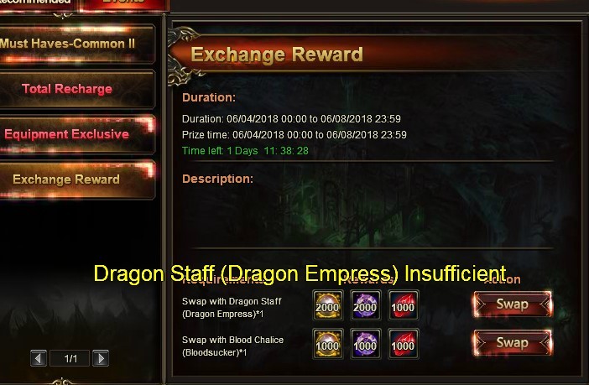Screen dimensions: 589x385
Task: Click Swap with Dragon Staff requirement text
Action: [232, 307]
